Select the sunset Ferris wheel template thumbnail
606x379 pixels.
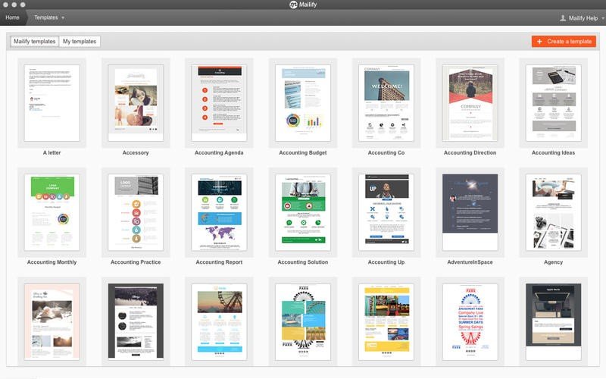point(219,321)
